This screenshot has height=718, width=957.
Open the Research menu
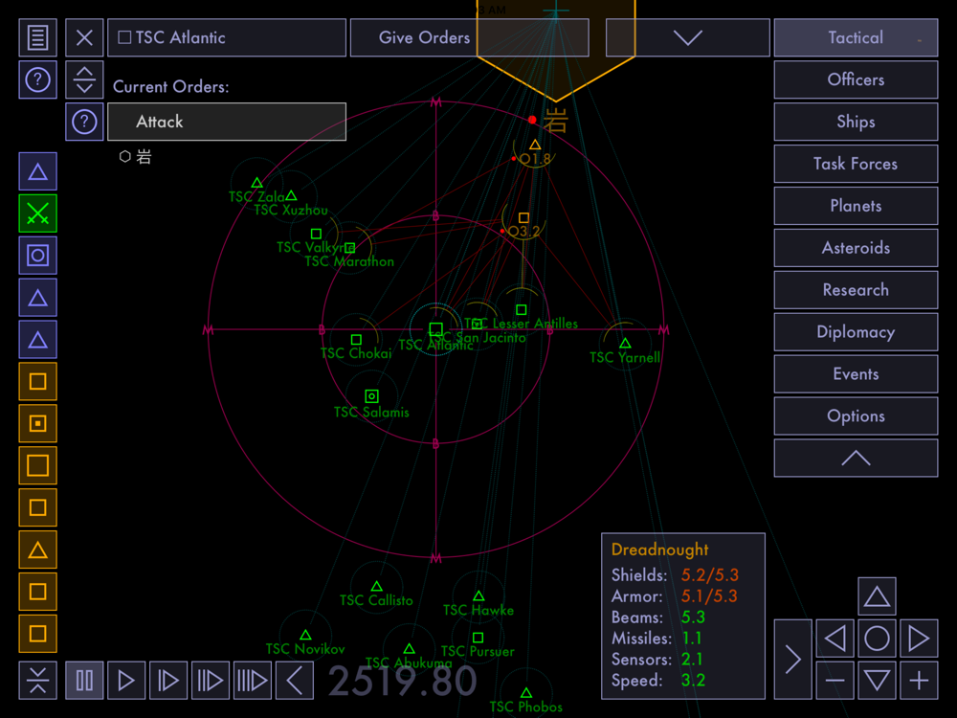pos(856,290)
